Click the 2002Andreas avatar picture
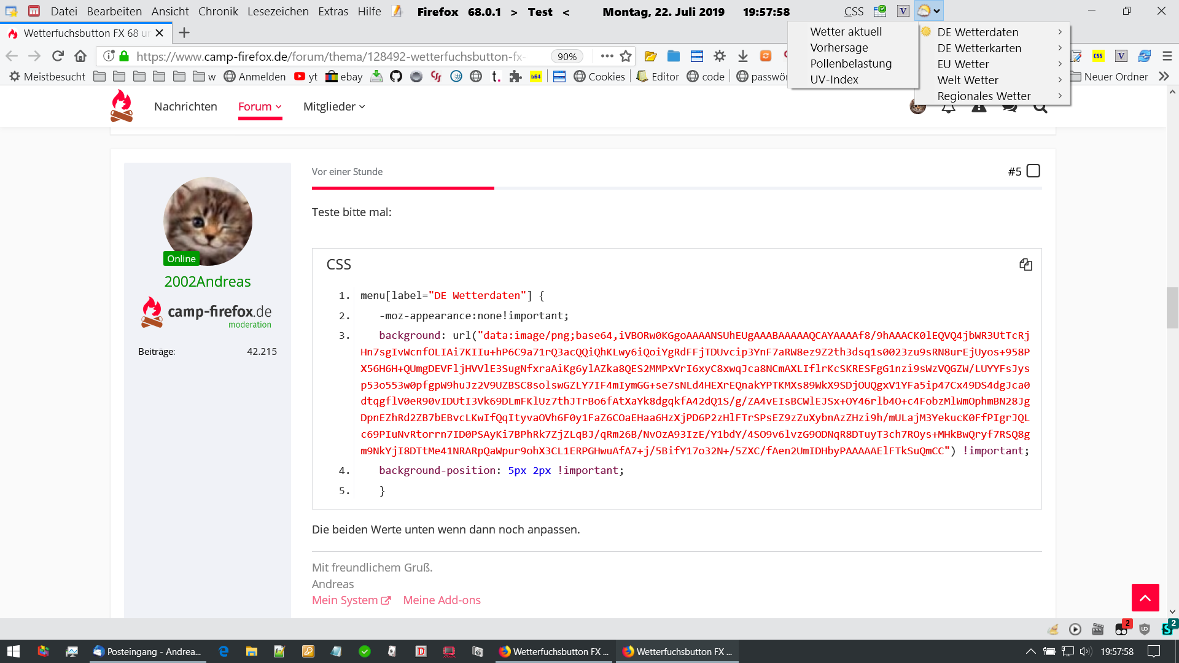Image resolution: width=1179 pixels, height=663 pixels. [x=208, y=221]
